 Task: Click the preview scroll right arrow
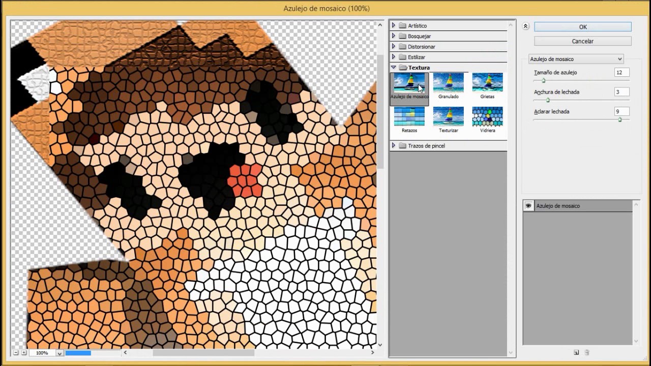coord(372,352)
